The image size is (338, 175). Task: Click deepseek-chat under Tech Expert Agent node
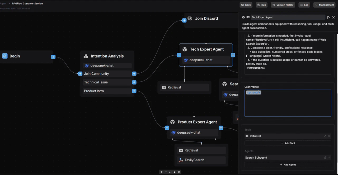click(206, 60)
